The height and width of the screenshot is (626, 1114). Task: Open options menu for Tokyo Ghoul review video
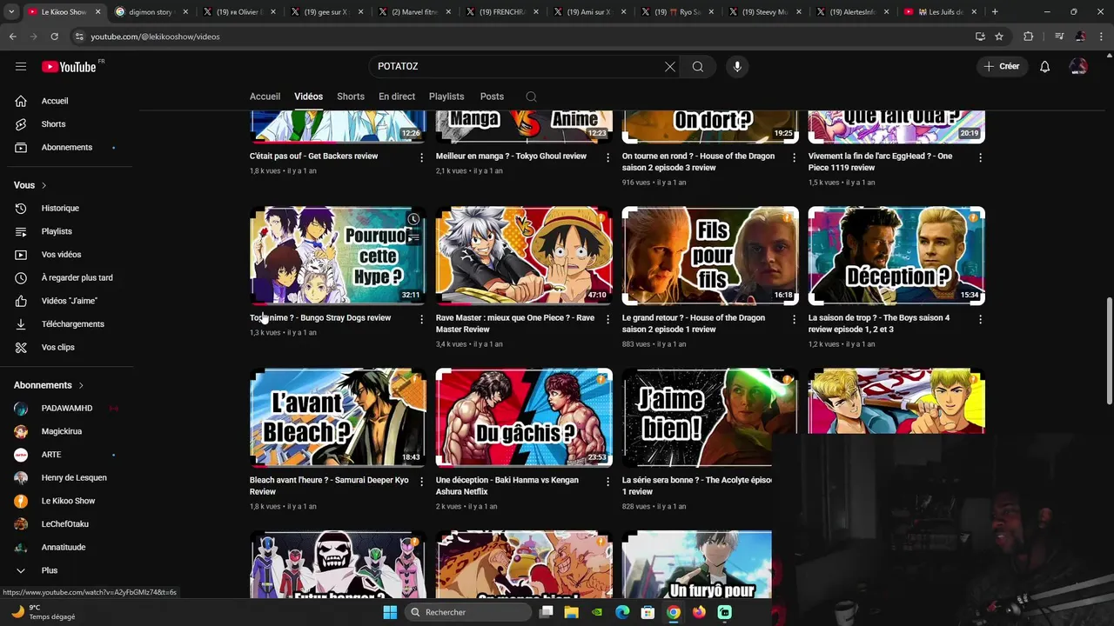[x=607, y=157]
